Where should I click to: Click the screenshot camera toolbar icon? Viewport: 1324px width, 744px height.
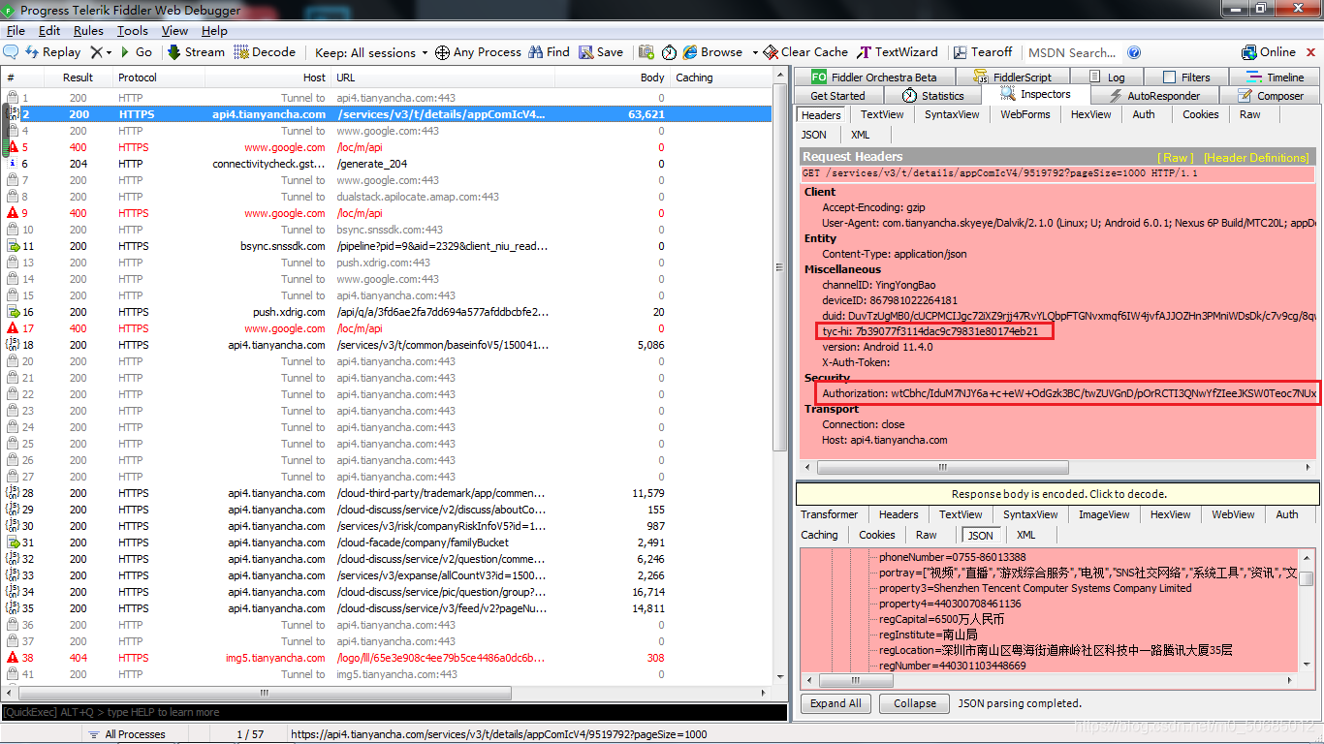point(646,52)
